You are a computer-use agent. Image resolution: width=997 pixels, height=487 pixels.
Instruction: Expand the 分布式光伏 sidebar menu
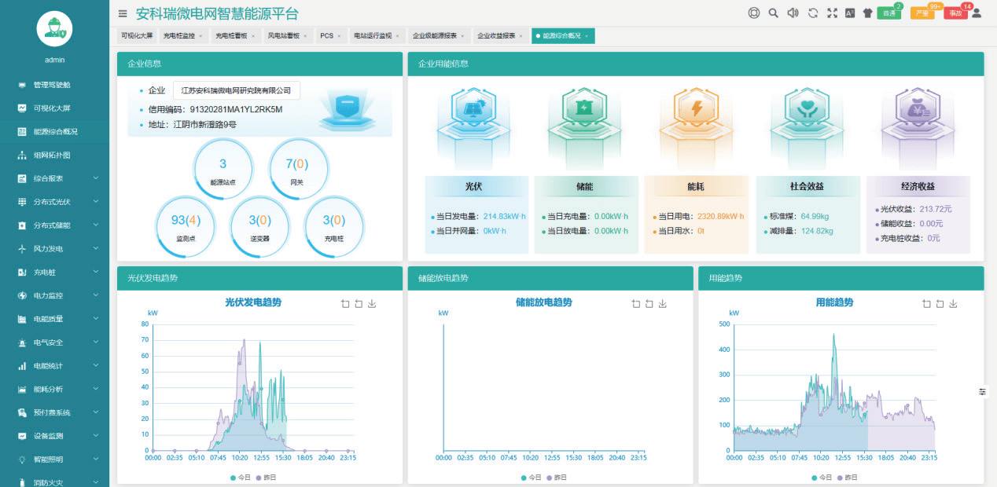(54, 202)
